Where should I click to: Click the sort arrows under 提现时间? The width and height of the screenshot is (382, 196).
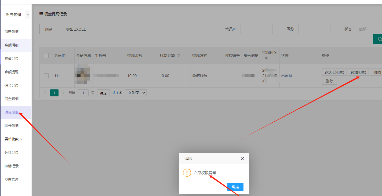[266, 58]
